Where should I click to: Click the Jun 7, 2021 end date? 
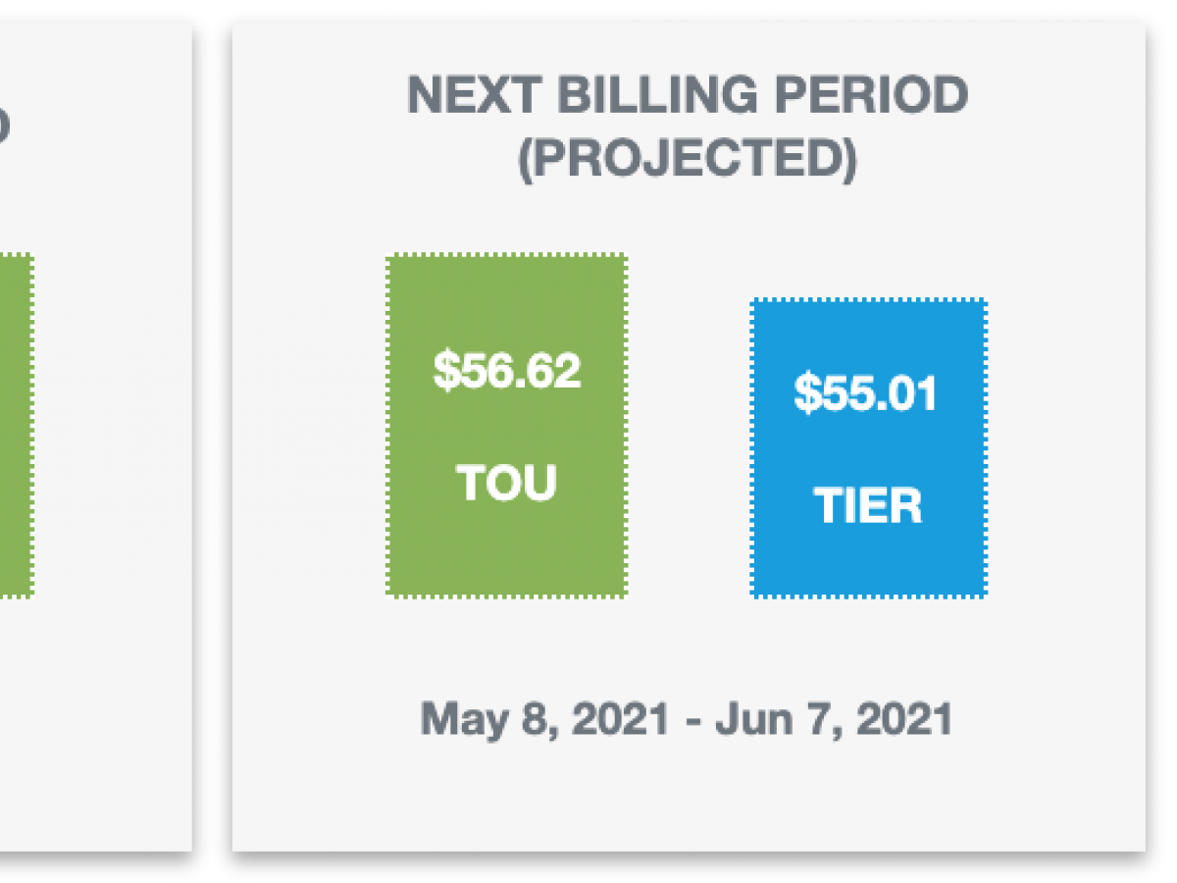834,719
